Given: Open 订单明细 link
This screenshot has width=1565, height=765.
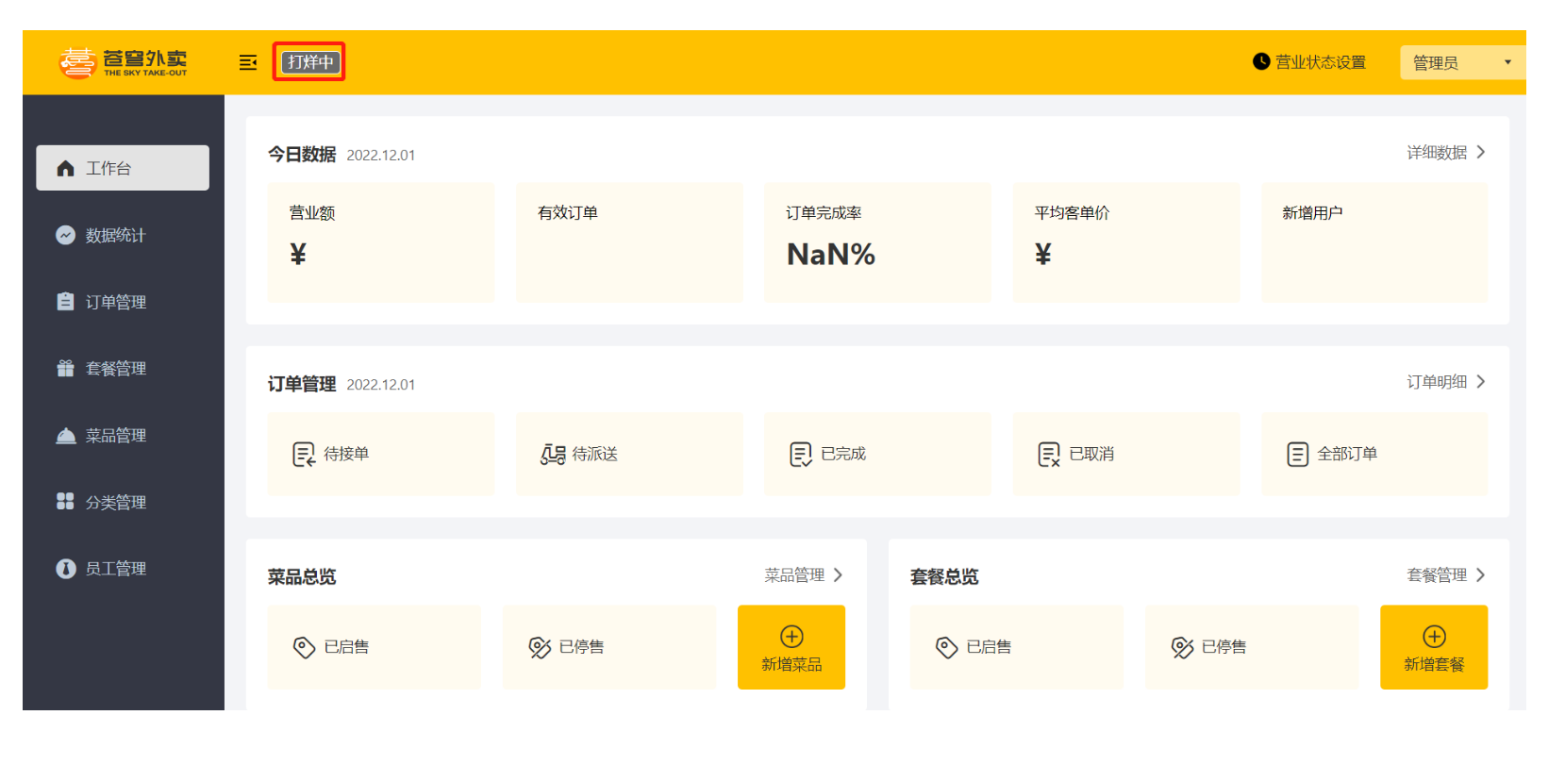Looking at the screenshot, I should [1437, 382].
